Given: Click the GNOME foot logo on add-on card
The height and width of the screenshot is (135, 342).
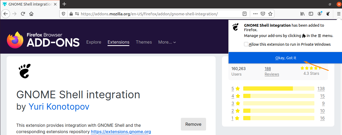Looking at the screenshot, I should (25, 71).
